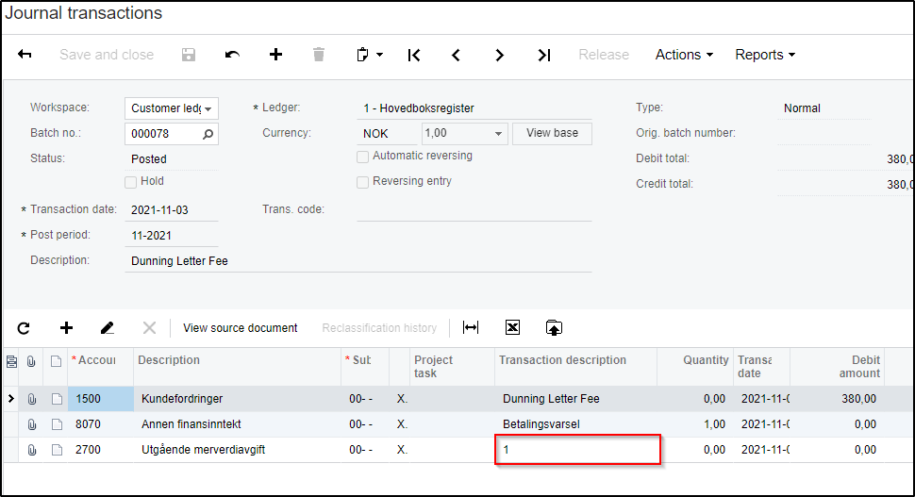915x497 pixels.
Task: Tick the Reversing entry checkbox
Action: (x=363, y=182)
